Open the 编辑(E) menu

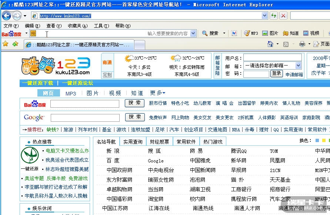[x=33, y=26]
